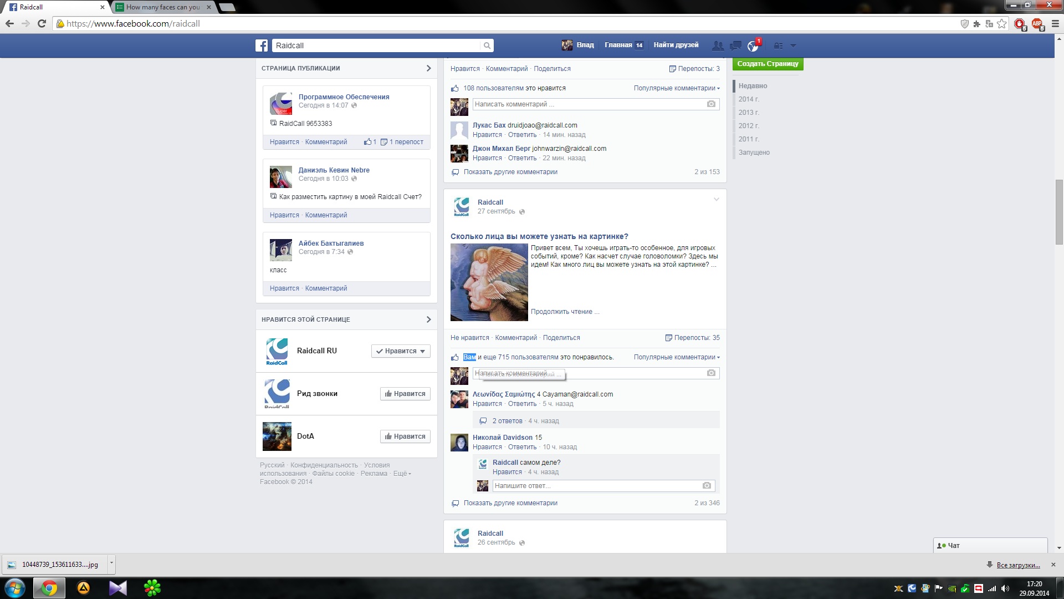Open post options chevron on 27 сентябрь post
Image resolution: width=1064 pixels, height=599 pixels.
pyautogui.click(x=716, y=199)
